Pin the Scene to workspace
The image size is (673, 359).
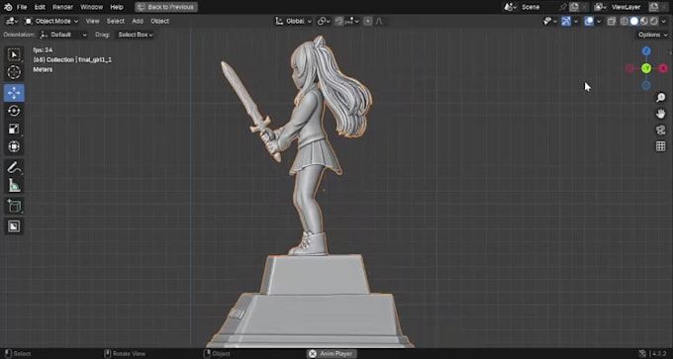point(563,7)
